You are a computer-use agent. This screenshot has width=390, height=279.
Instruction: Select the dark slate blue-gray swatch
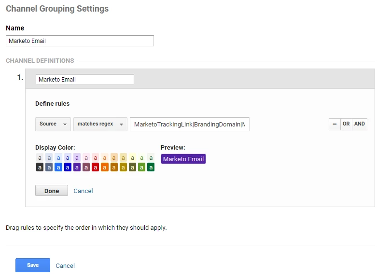tap(49, 167)
